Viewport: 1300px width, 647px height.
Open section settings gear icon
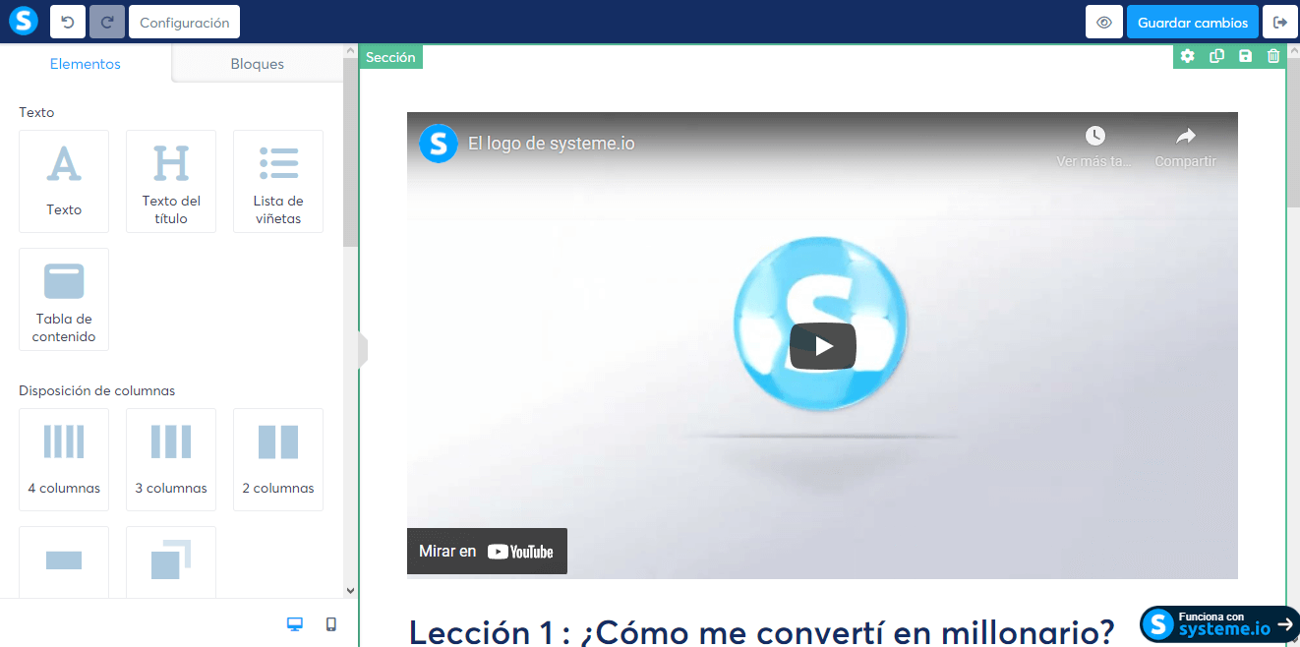point(1188,56)
